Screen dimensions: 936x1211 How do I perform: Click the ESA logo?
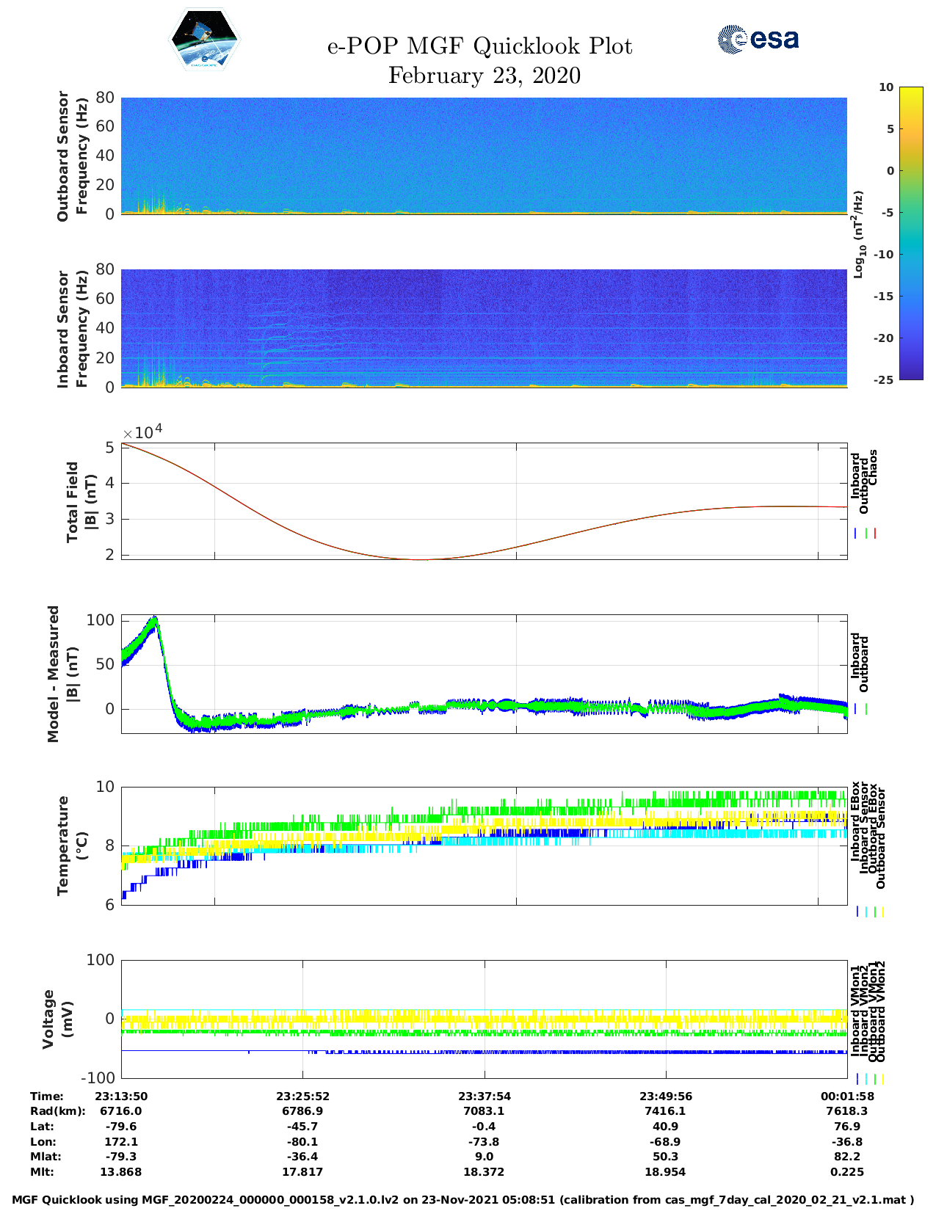[758, 39]
